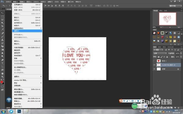Choose Cut (Ctrl+X) from Edit menu
Viewport: 183px width, 114px height.
[27, 18]
